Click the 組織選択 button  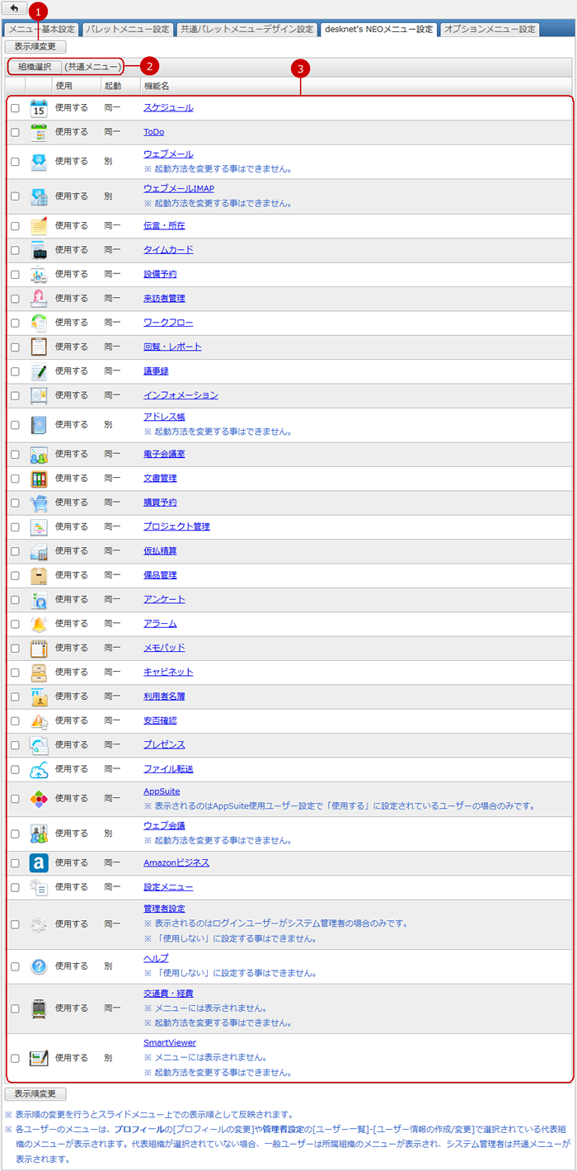35,67
